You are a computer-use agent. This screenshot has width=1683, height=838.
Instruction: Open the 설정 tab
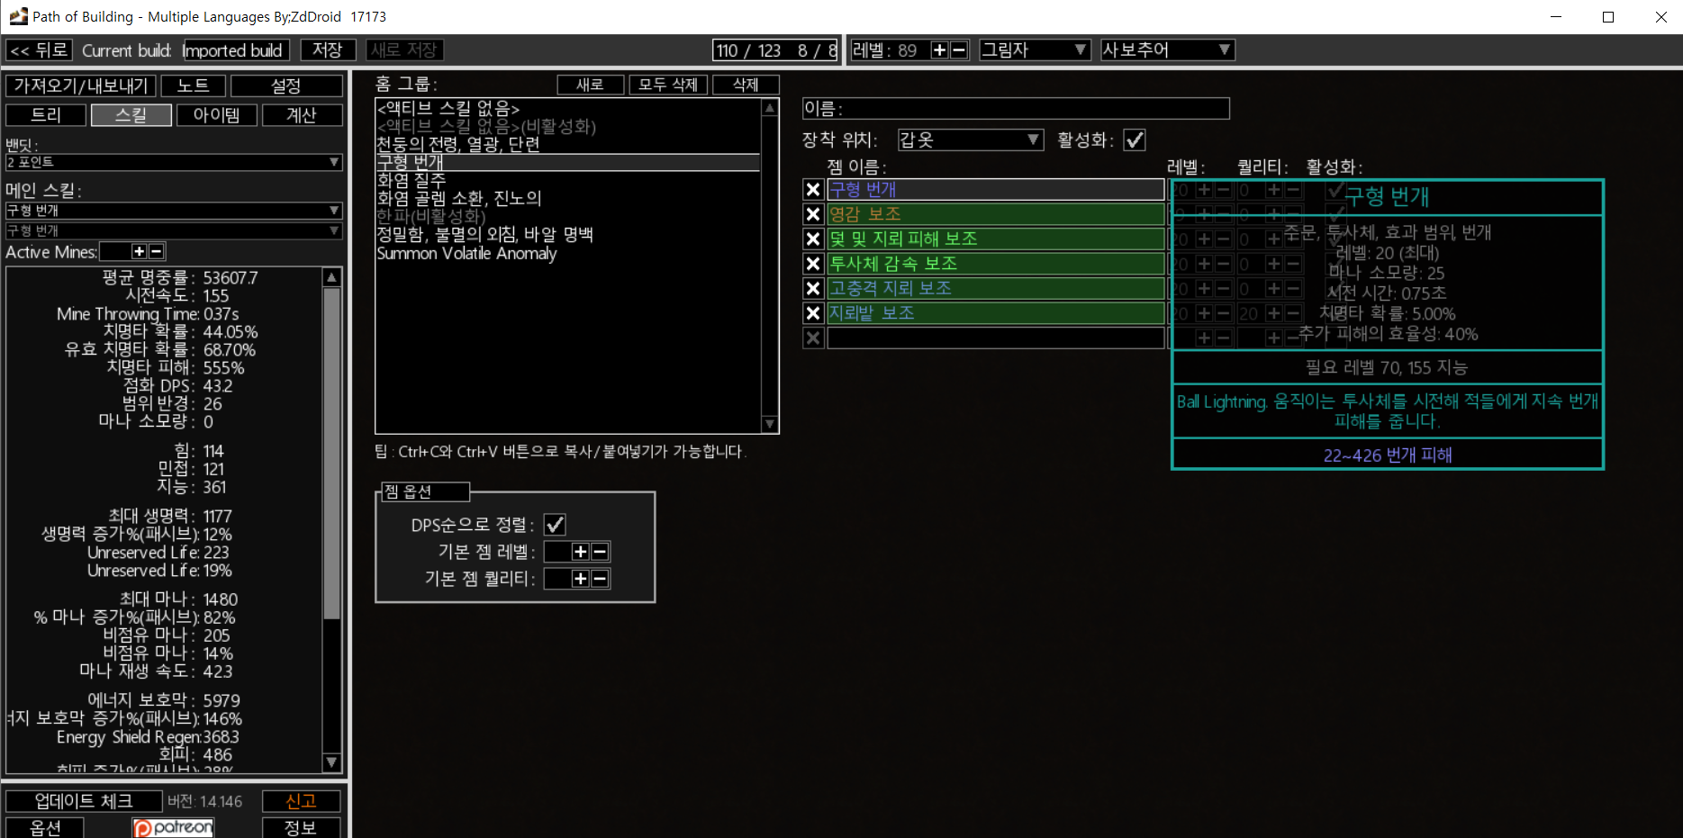[286, 86]
